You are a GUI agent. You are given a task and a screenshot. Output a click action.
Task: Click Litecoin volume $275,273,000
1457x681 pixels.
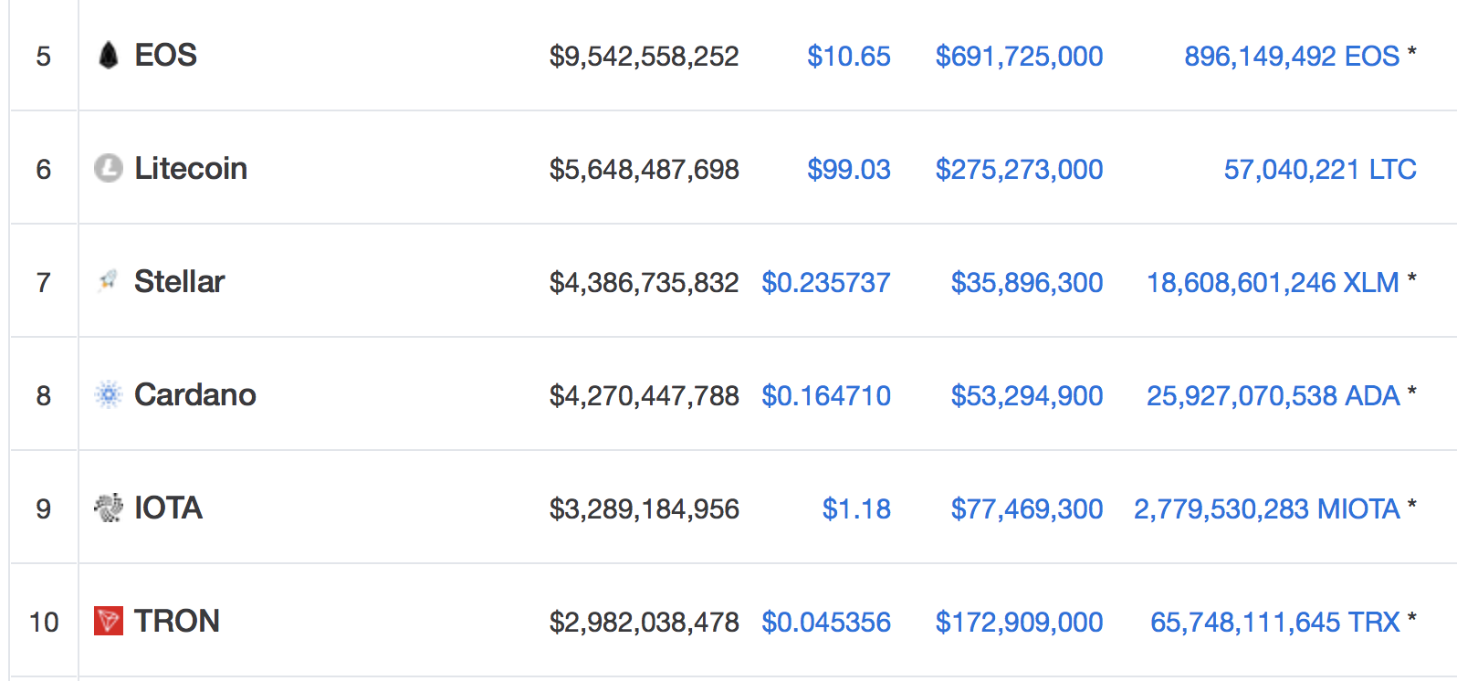pyautogui.click(x=1020, y=170)
